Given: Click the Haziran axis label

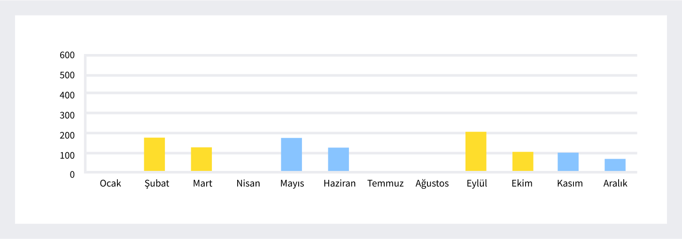Looking at the screenshot, I should pyautogui.click(x=340, y=184).
